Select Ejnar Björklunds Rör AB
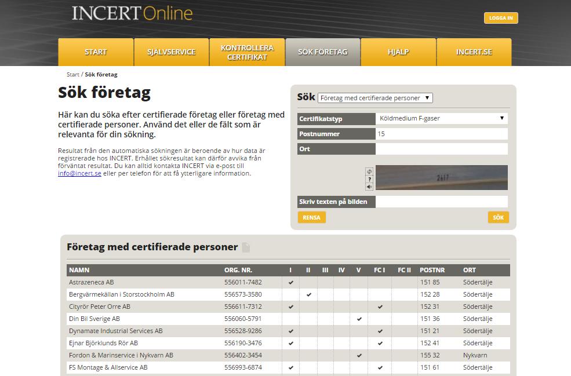571x376 pixels. tap(103, 343)
